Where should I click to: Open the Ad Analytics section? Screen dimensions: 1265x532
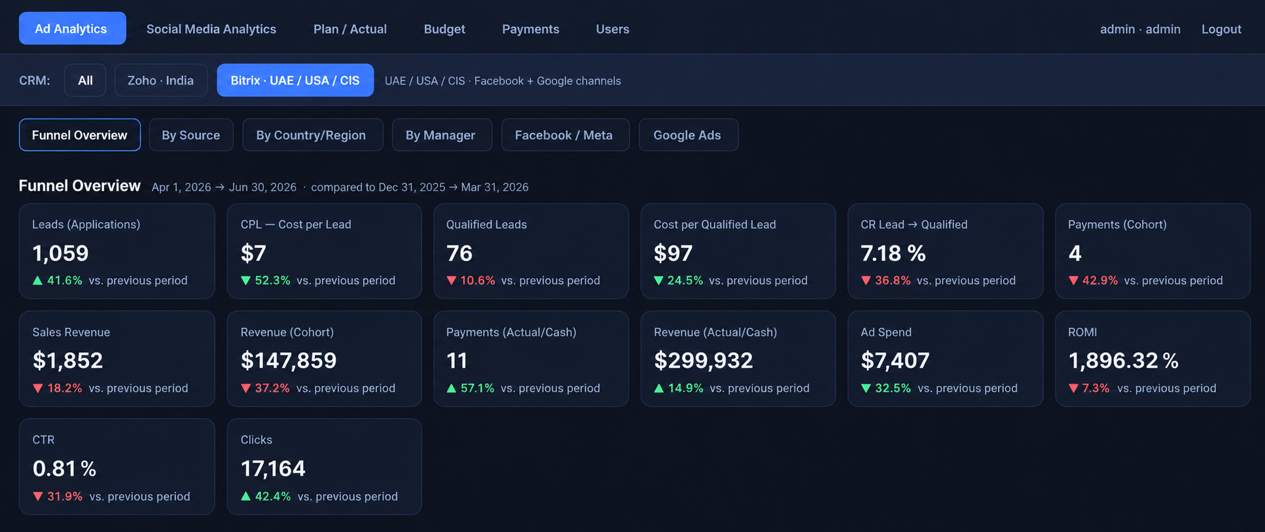72,28
